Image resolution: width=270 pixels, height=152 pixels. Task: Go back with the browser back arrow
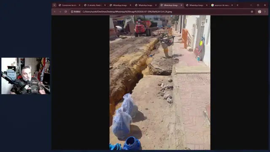pos(55,12)
